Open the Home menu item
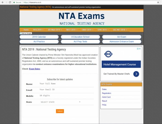The height and width of the screenshot is (124, 162). [26, 30]
